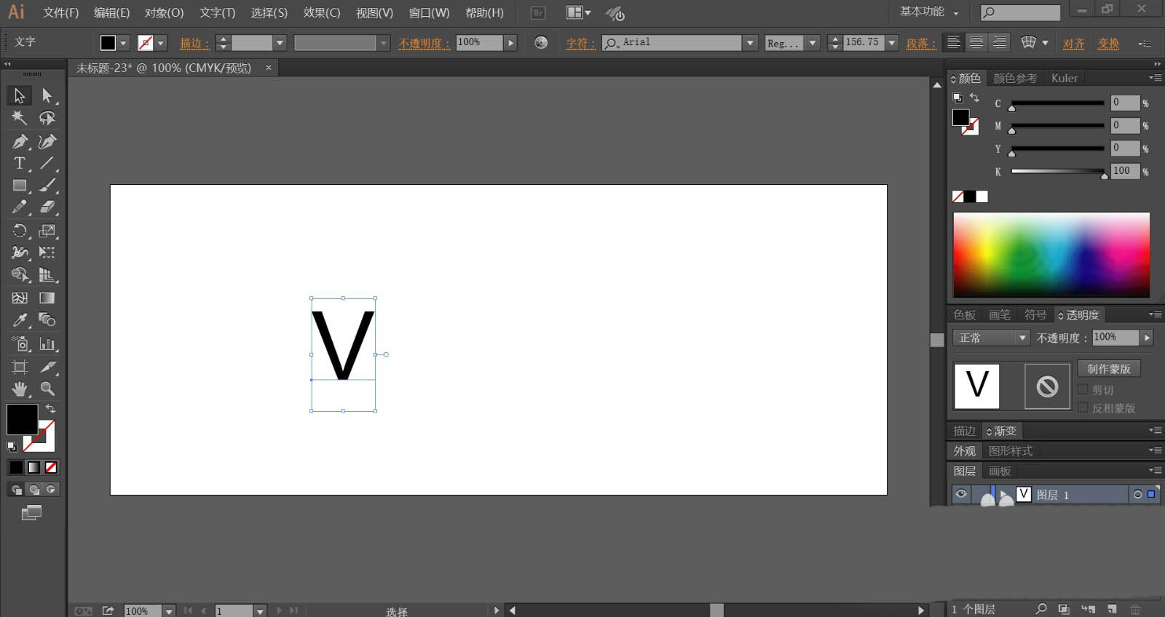Select the Column Graph tool
Screen dimensions: 1165x617
47,343
